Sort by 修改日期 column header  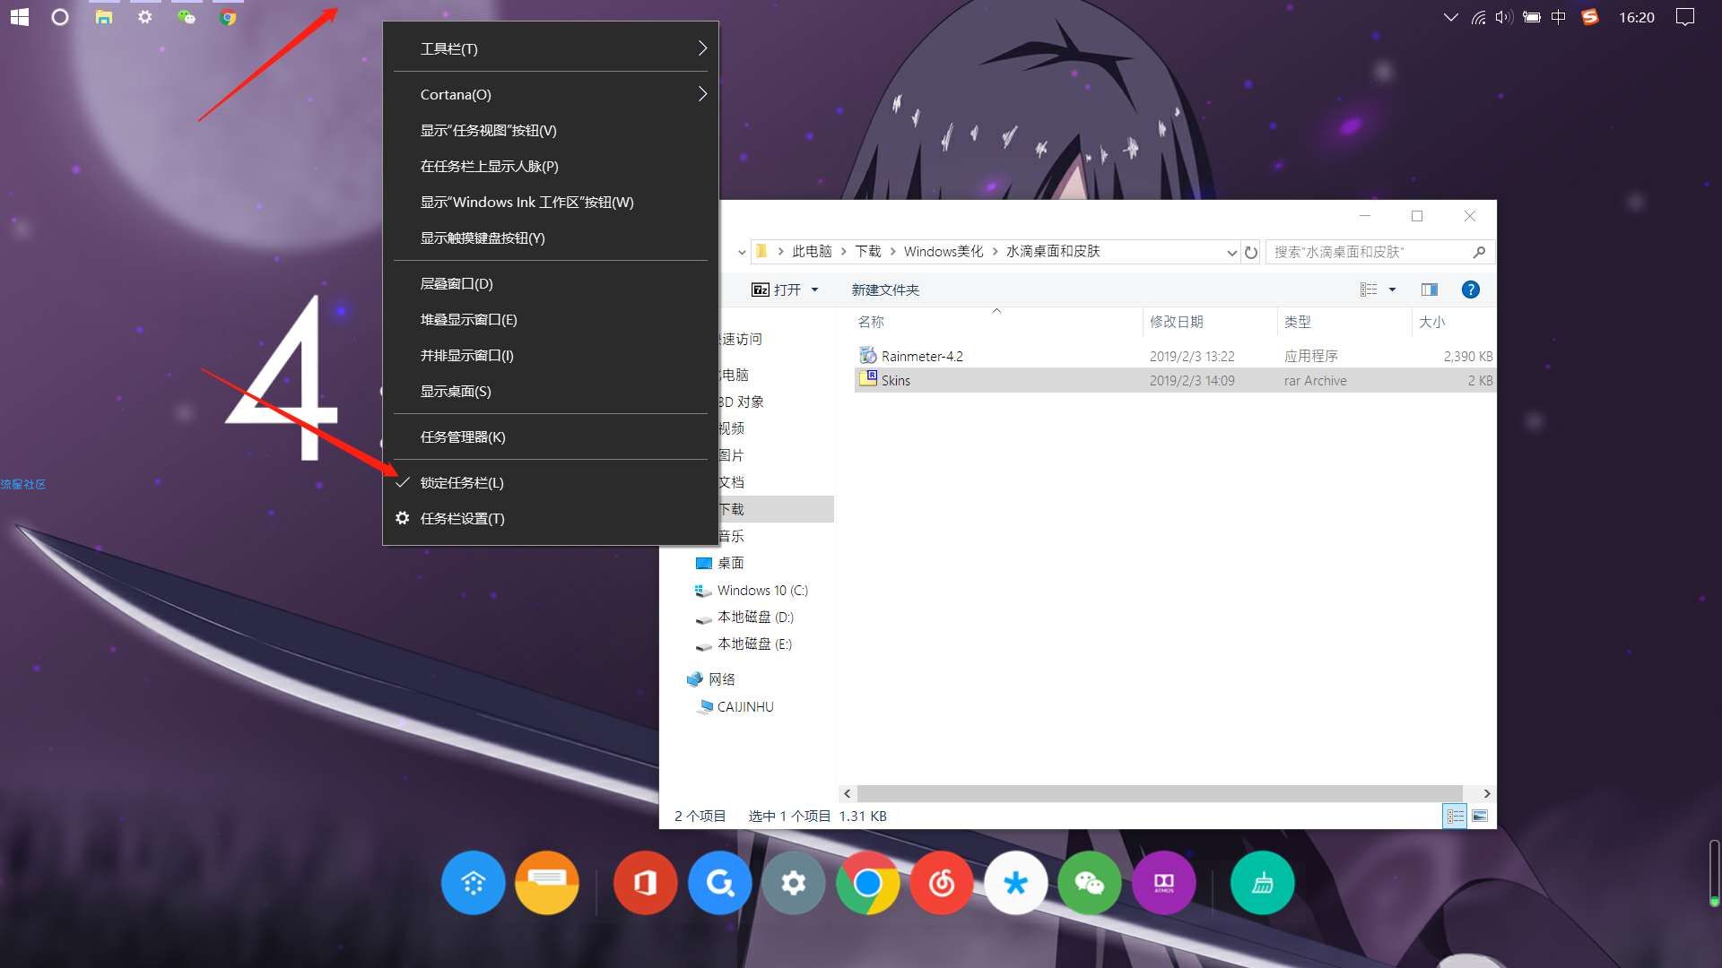pyautogui.click(x=1209, y=322)
